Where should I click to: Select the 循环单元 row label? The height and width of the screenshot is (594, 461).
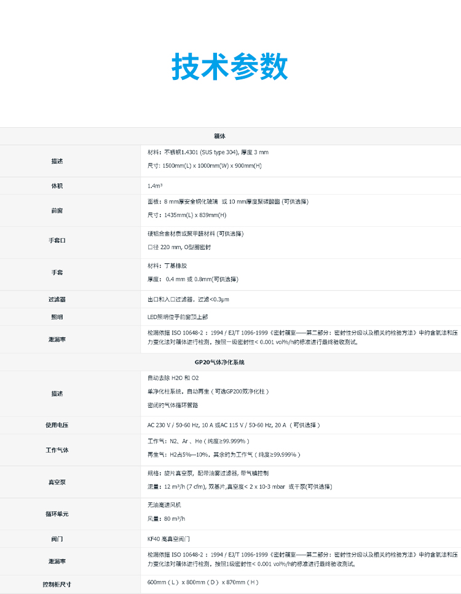[x=57, y=513]
